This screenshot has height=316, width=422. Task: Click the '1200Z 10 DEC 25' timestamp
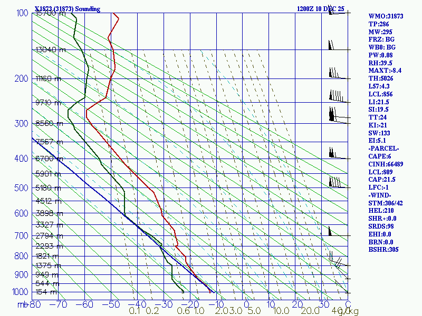(x=321, y=9)
